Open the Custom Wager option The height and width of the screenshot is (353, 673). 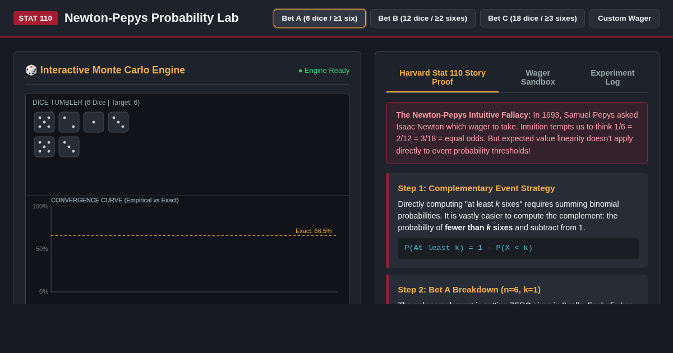[624, 18]
